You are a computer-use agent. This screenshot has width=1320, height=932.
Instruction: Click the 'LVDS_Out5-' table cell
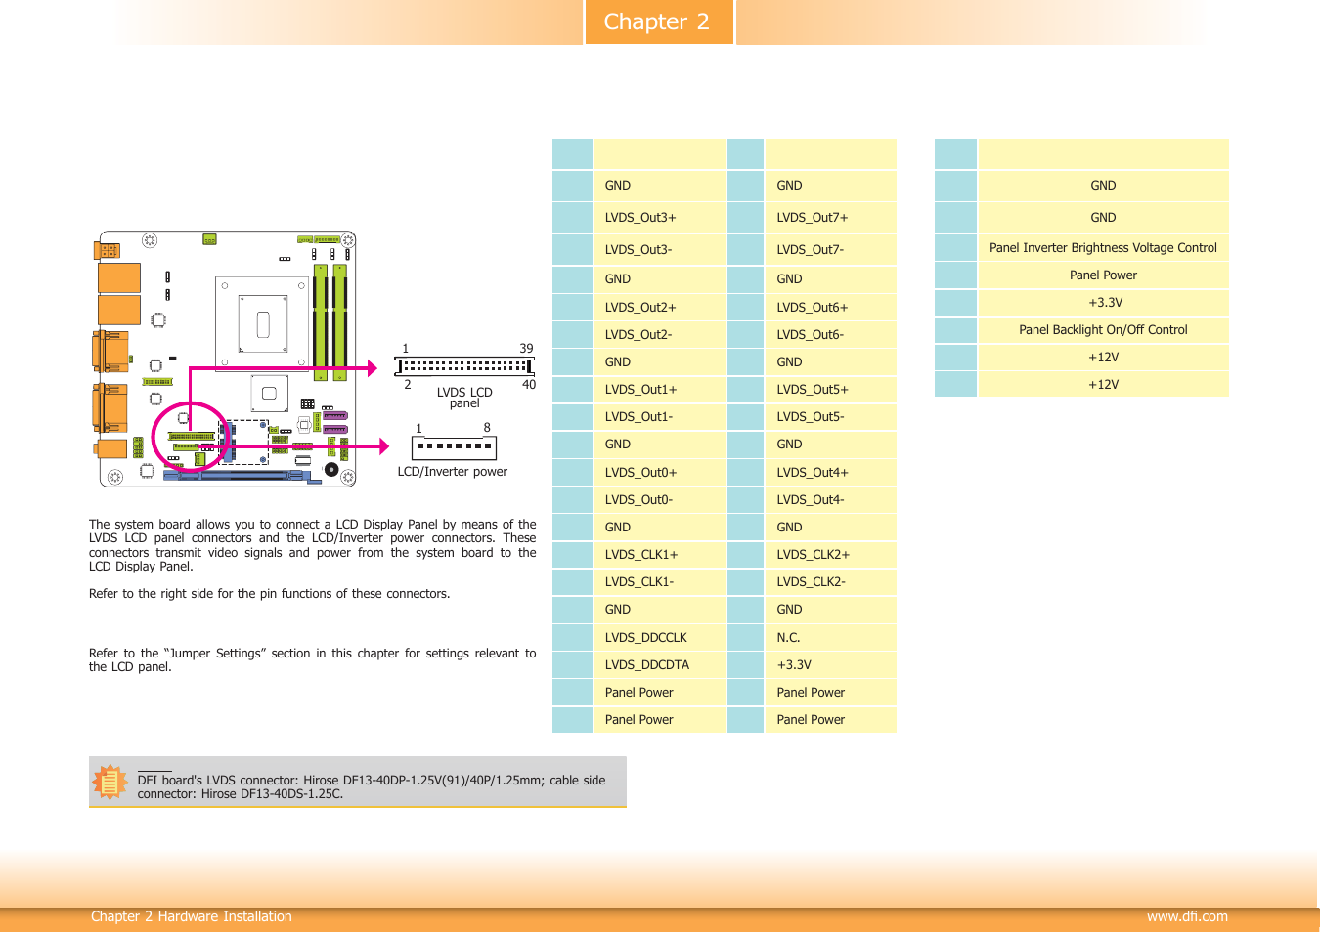point(831,417)
